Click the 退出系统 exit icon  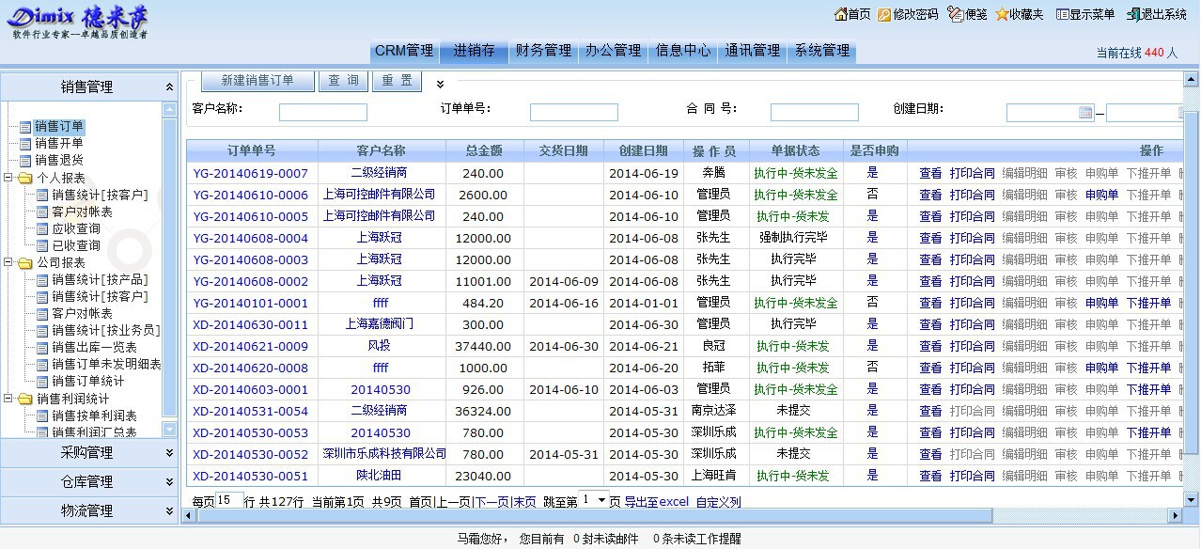pos(1133,14)
